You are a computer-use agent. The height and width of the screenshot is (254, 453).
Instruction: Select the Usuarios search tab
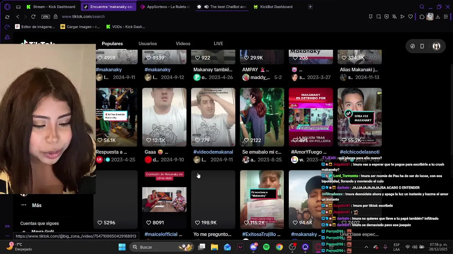click(148, 43)
